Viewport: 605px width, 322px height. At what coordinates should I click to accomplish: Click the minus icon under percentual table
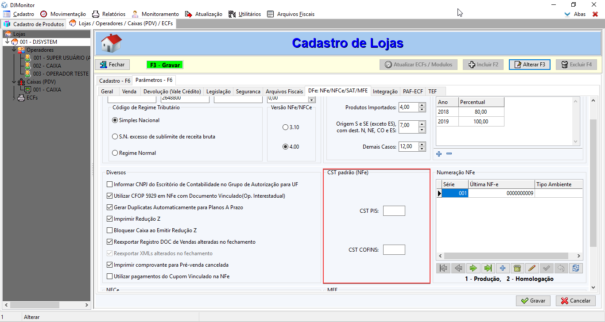click(449, 153)
